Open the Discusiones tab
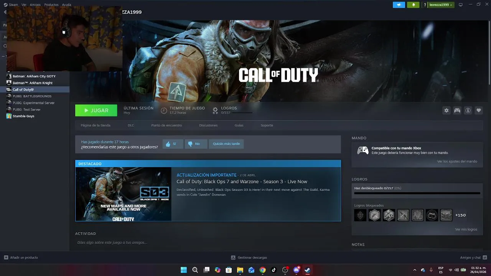Image resolution: width=491 pixels, height=276 pixels. pyautogui.click(x=208, y=125)
